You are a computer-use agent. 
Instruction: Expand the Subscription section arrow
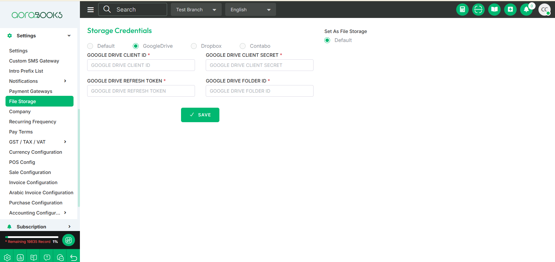coord(69,227)
